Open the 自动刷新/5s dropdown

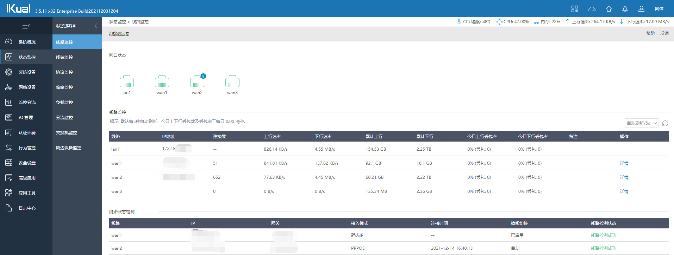(642, 123)
